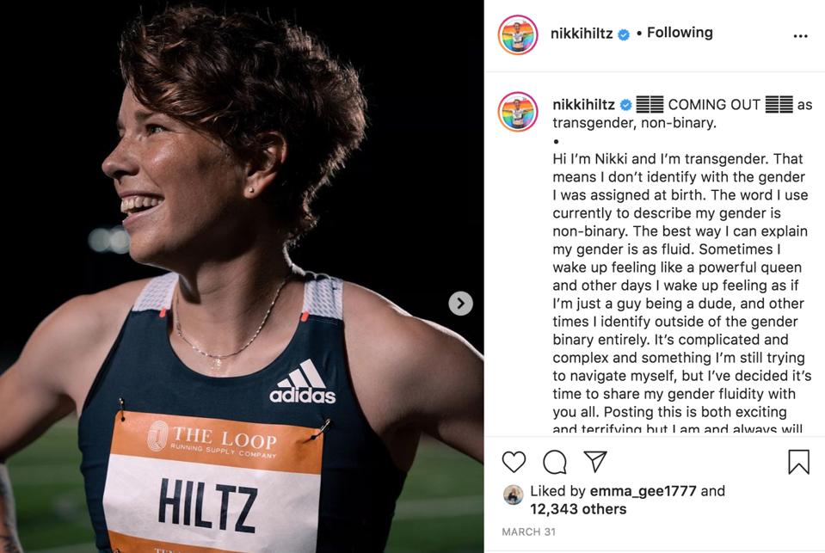Advance to the next photo with arrow
This screenshot has height=553, width=825.
(460, 303)
